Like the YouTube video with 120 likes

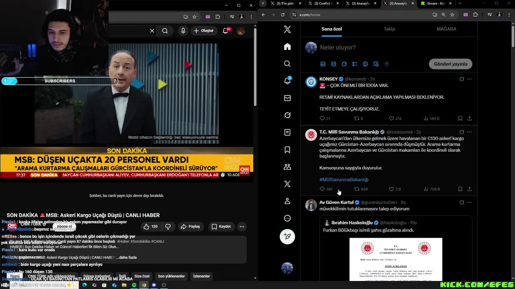pyautogui.click(x=150, y=226)
